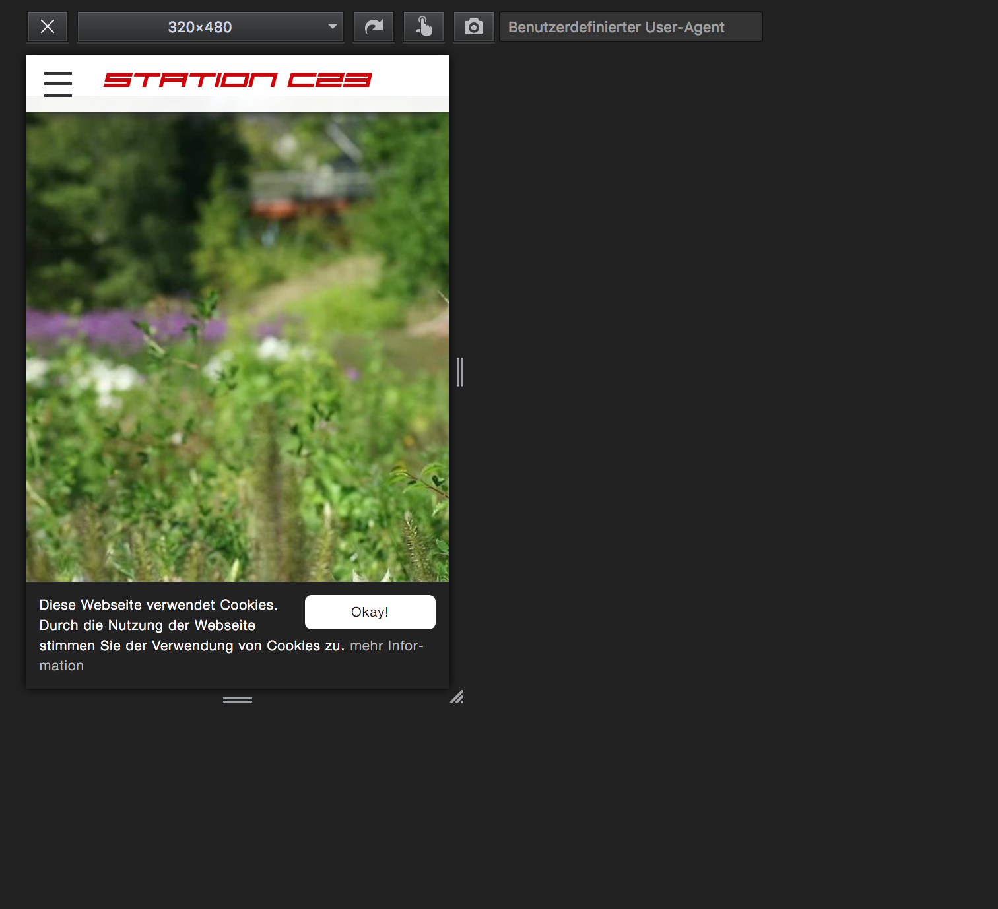Click the corner viewport resize grip
Image resolution: width=998 pixels, height=909 pixels.
pyautogui.click(x=457, y=697)
